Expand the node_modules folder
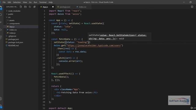This screenshot has width=196, height=110. (14, 11)
